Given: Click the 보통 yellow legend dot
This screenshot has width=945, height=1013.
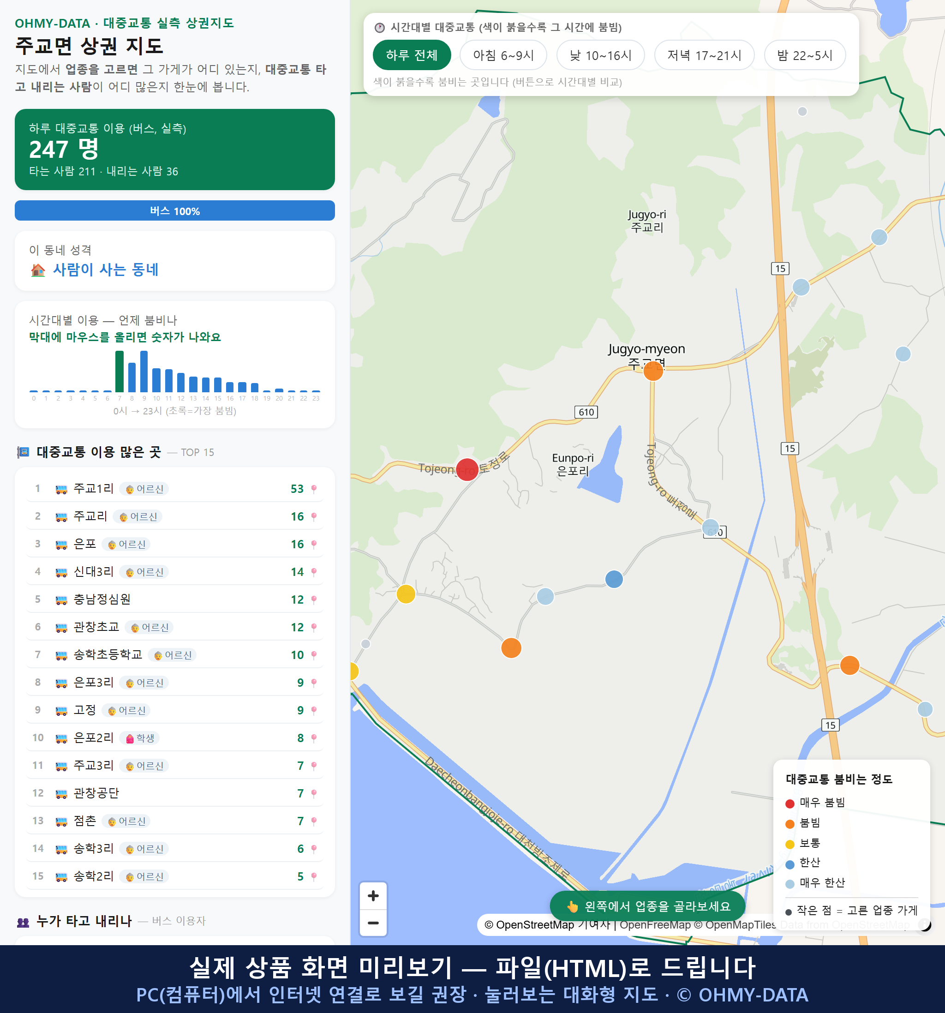Looking at the screenshot, I should click(789, 845).
